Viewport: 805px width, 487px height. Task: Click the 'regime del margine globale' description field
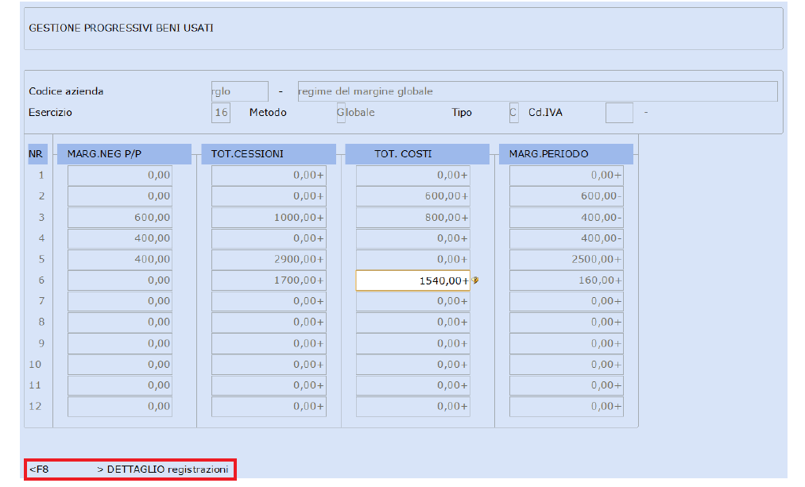coord(537,91)
